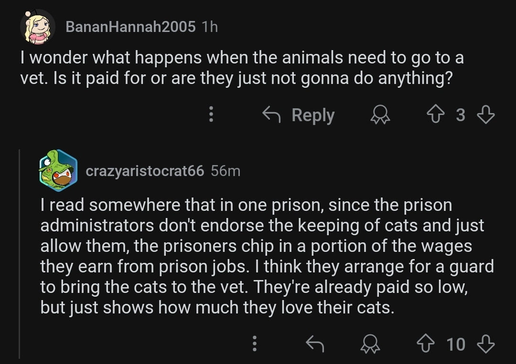Click the vote score 3 on first comment

click(460, 115)
